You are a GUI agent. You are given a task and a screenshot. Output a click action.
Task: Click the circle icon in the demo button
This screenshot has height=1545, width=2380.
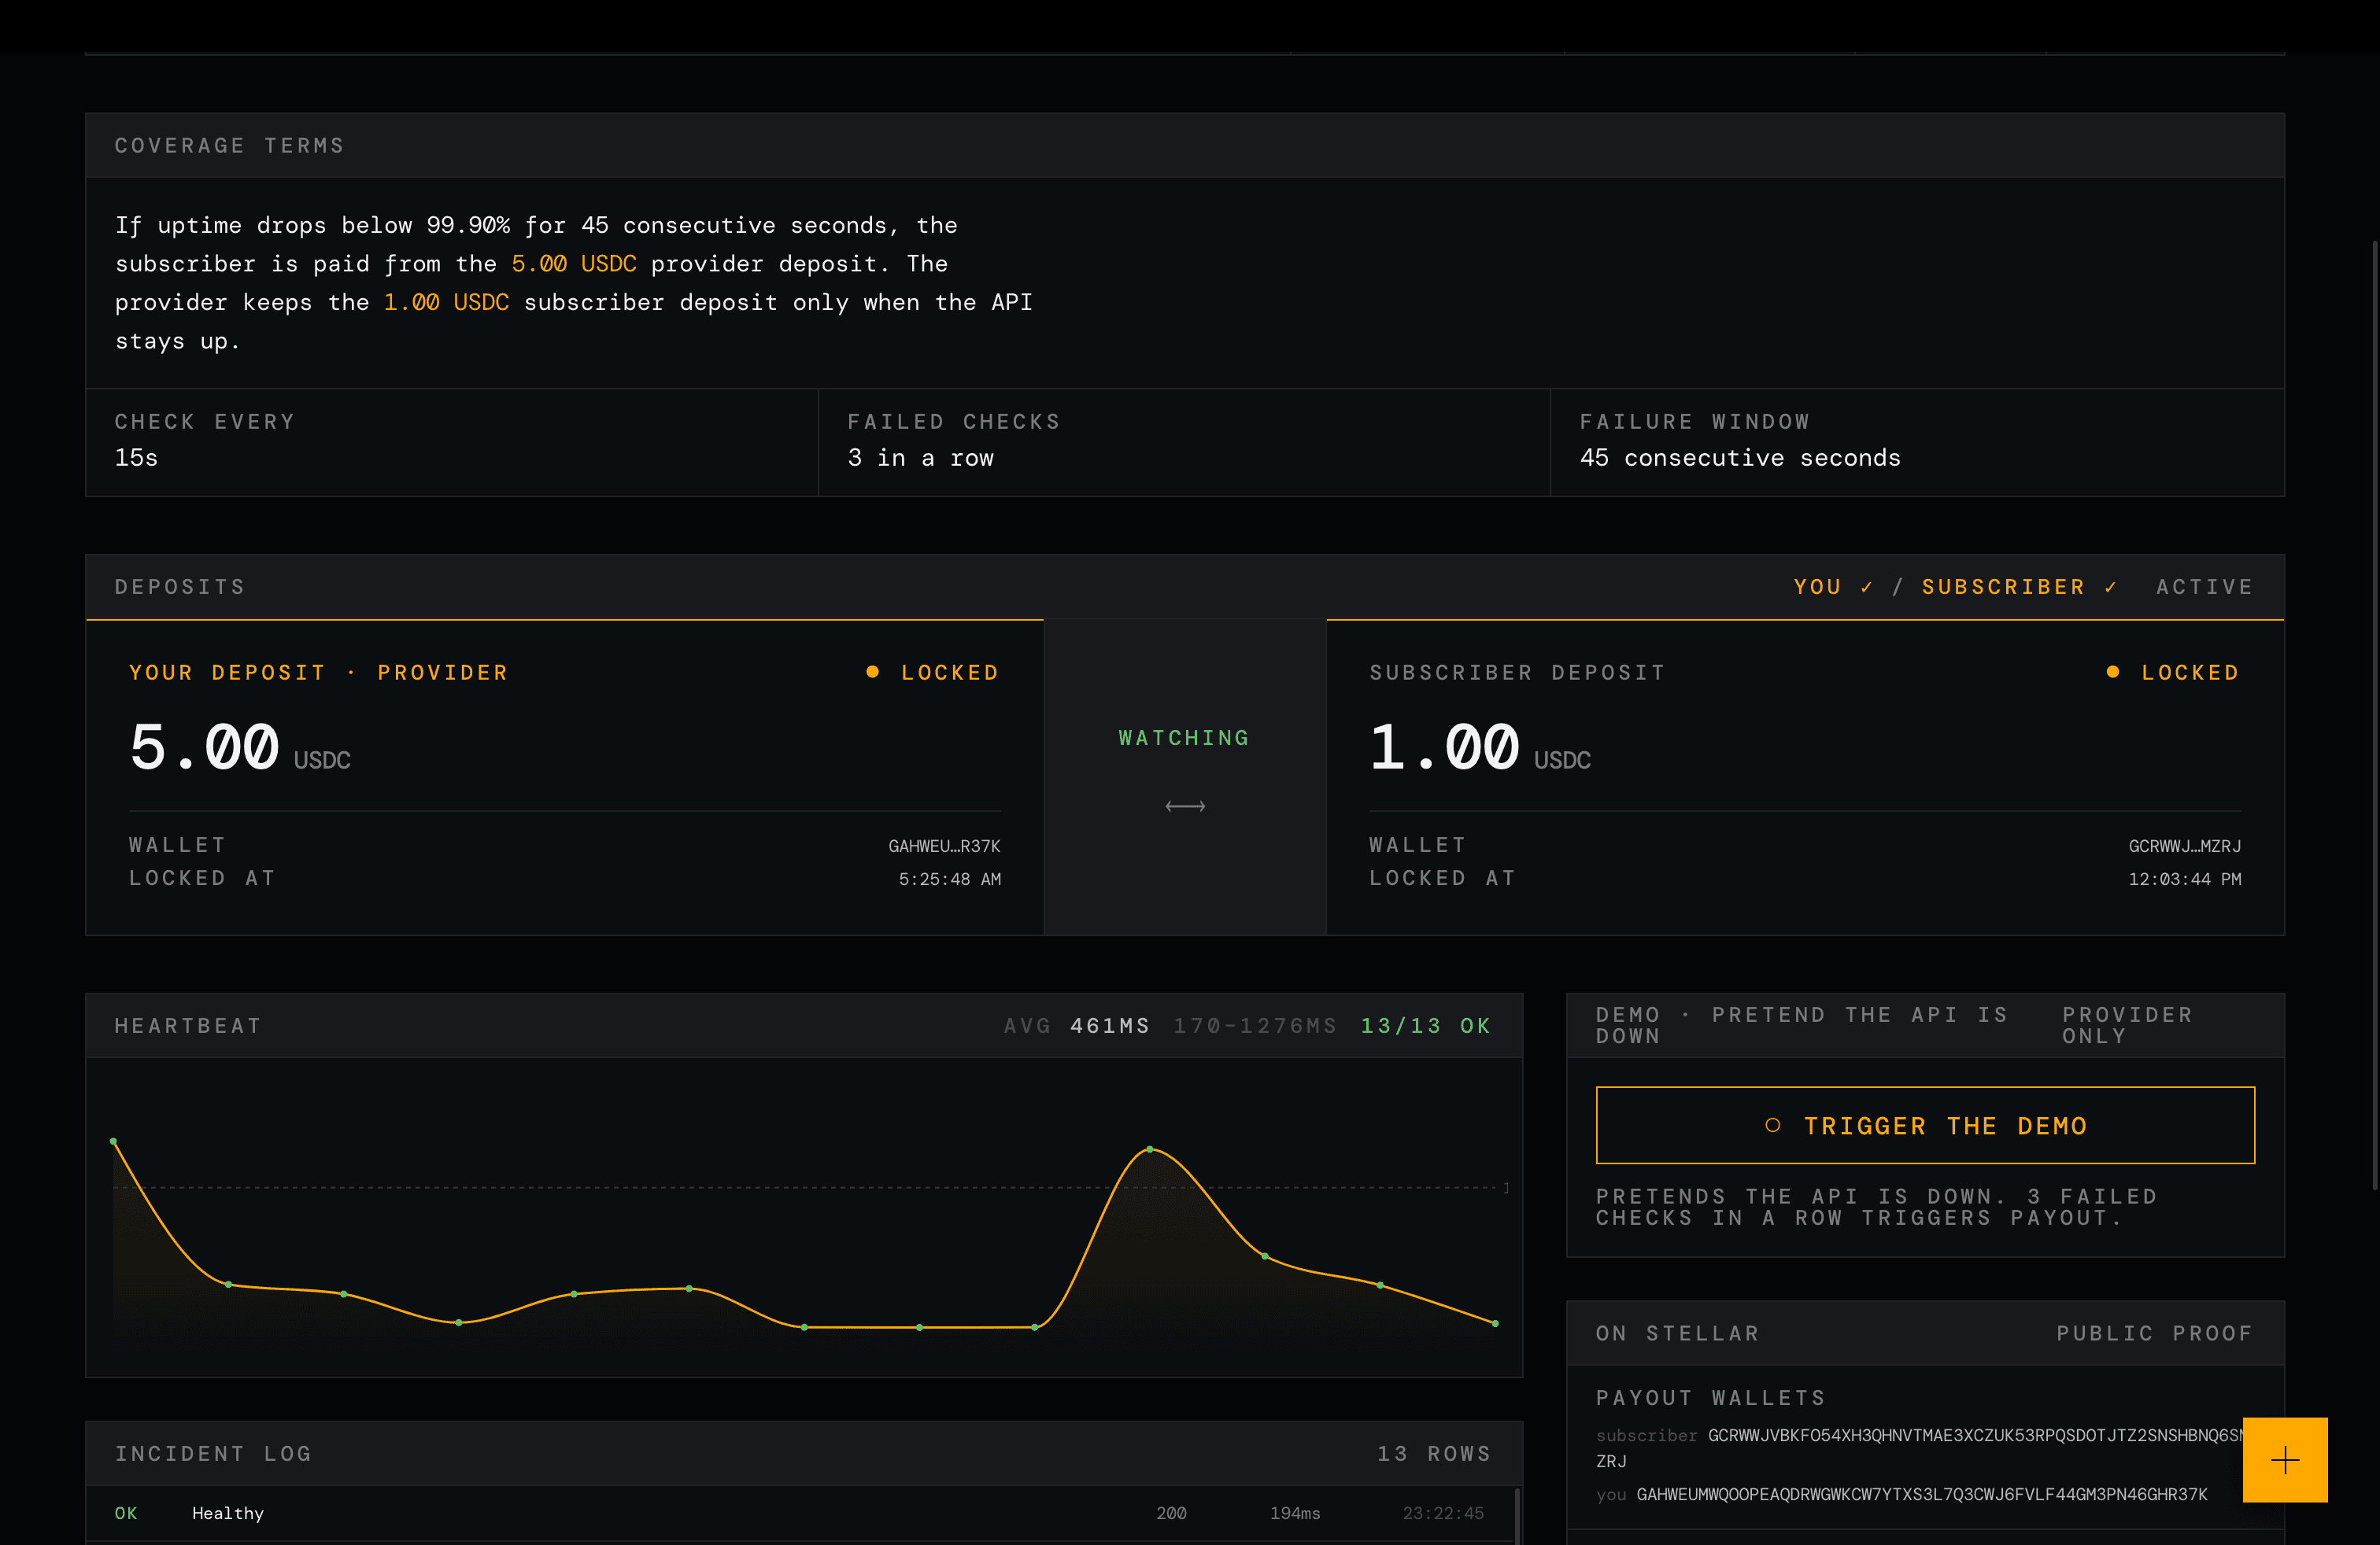1772,1125
